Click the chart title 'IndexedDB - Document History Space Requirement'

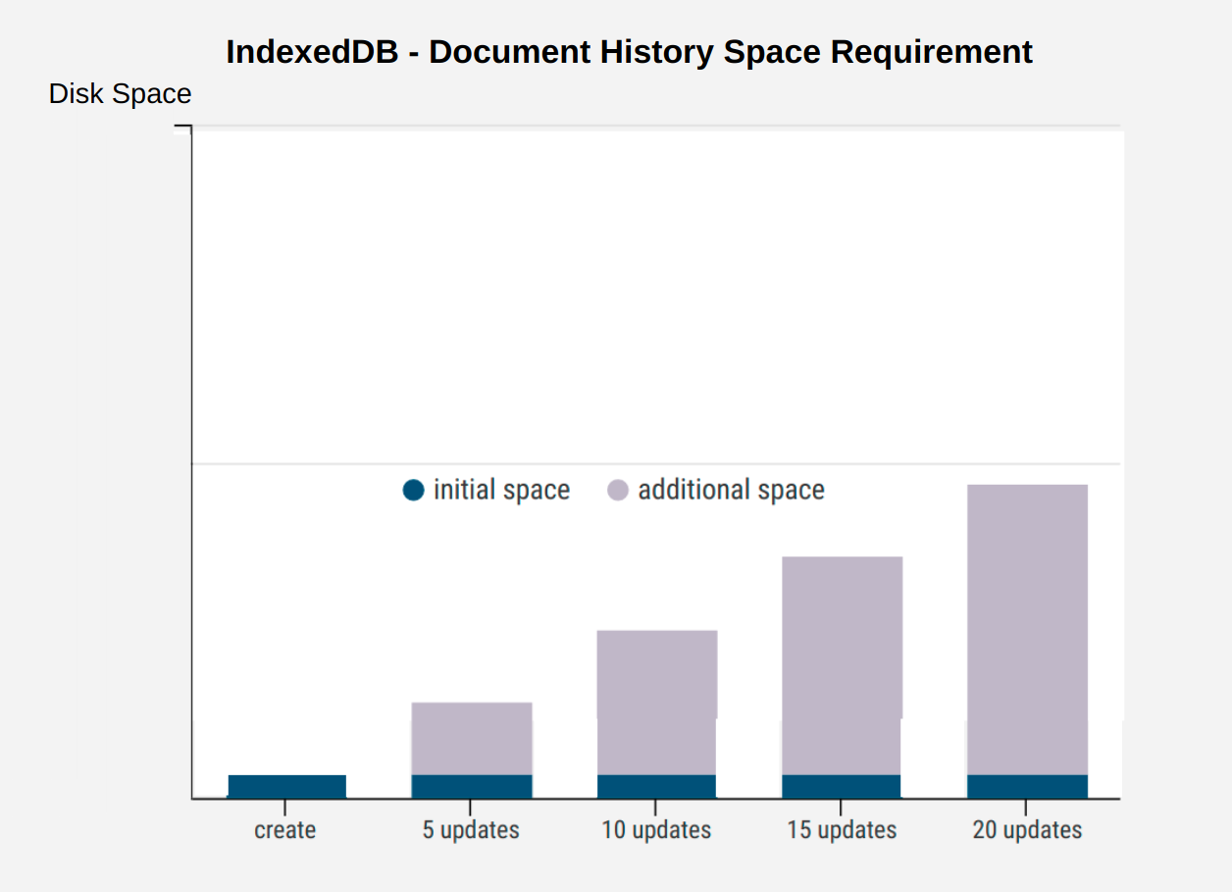click(x=629, y=51)
